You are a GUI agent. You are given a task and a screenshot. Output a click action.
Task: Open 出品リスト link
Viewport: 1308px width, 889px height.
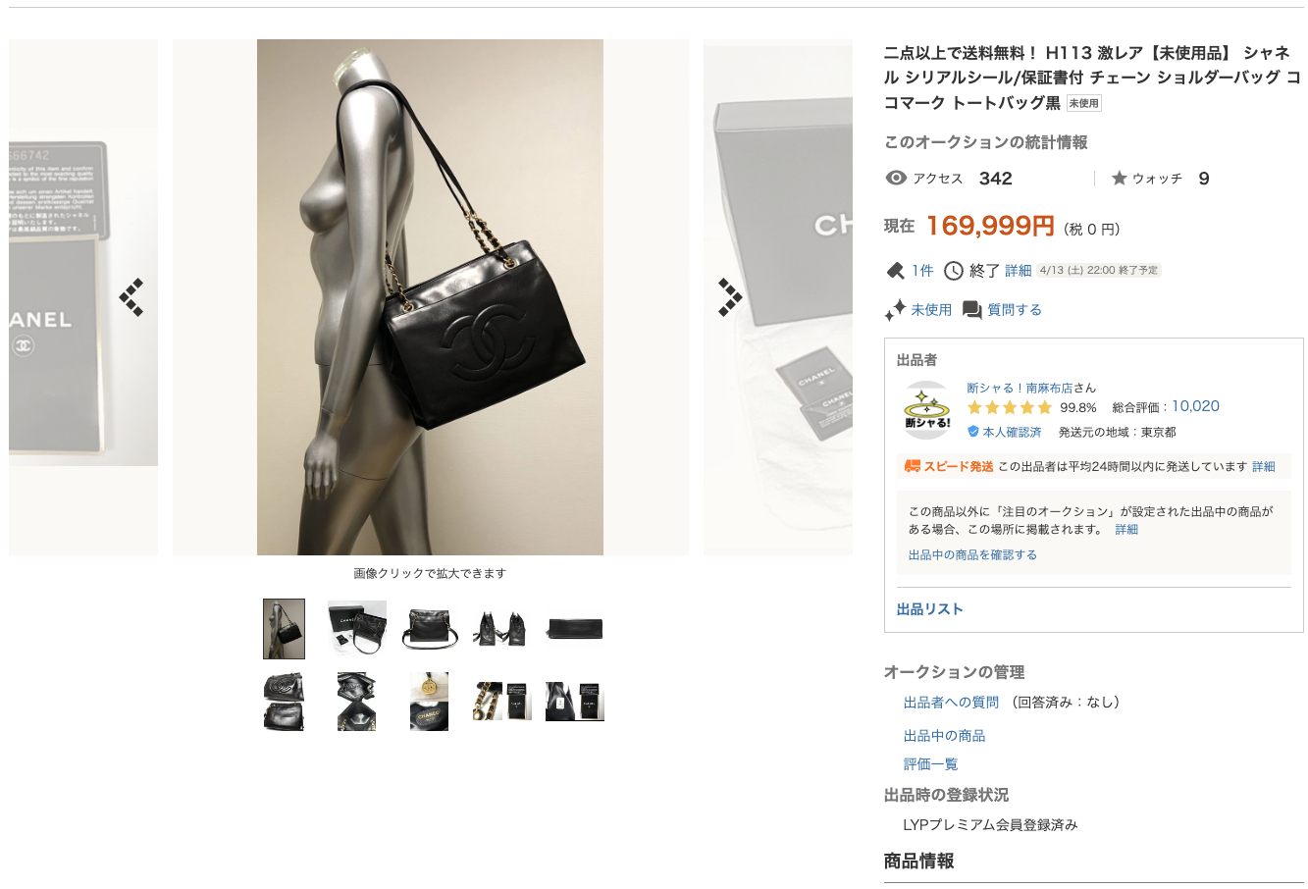click(x=930, y=609)
